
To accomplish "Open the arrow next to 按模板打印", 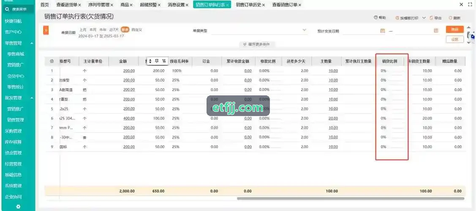I will [x=424, y=18].
